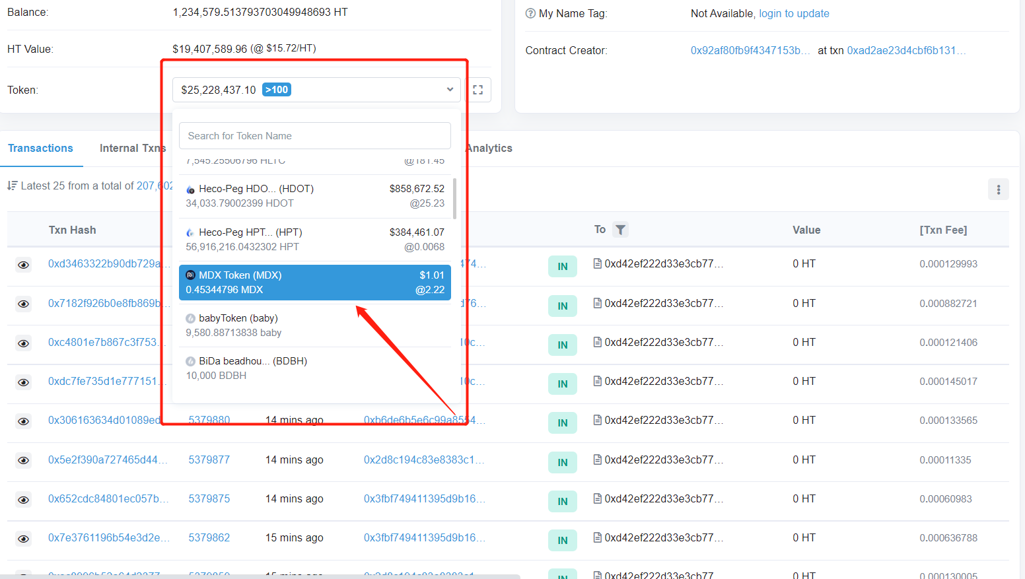Viewport: 1025px width, 579px height.
Task: Click the Heco-Peg HDOT token logo
Action: tap(190, 189)
